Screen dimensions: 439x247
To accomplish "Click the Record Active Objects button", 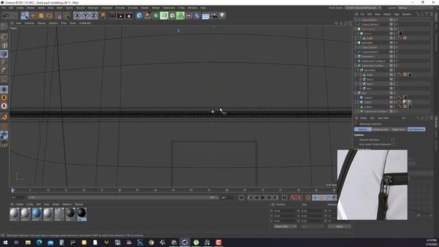I will [293, 198].
